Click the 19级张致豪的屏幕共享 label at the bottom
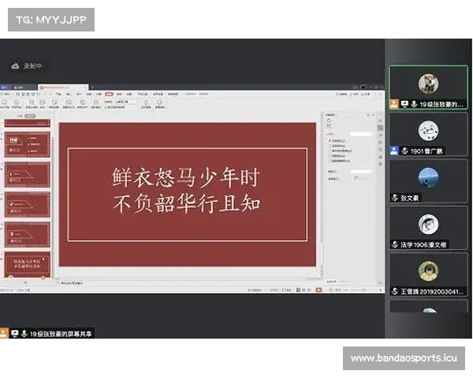 coord(61,334)
